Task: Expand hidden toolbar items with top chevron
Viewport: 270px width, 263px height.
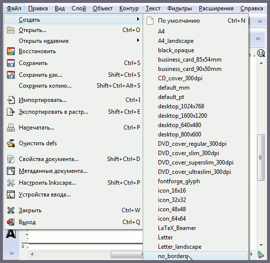Action: [x=260, y=22]
